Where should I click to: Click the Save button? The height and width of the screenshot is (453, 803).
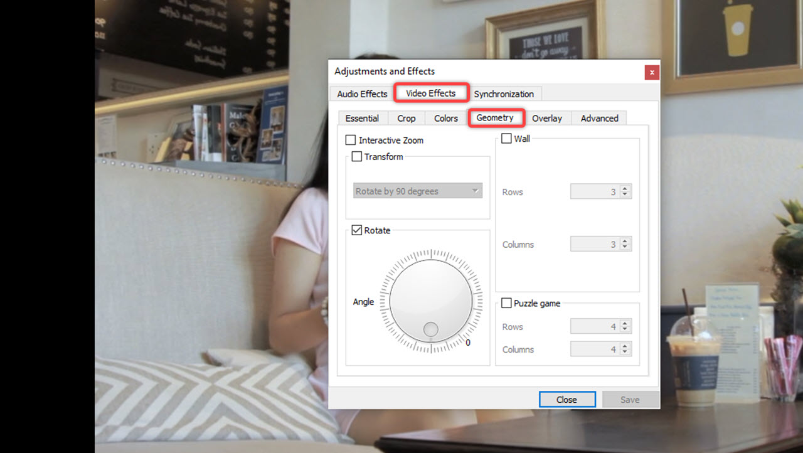(630, 399)
